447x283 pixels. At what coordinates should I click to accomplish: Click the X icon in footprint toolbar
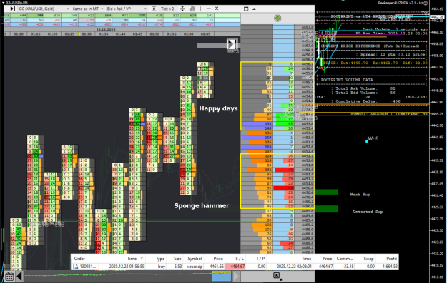(217, 9)
